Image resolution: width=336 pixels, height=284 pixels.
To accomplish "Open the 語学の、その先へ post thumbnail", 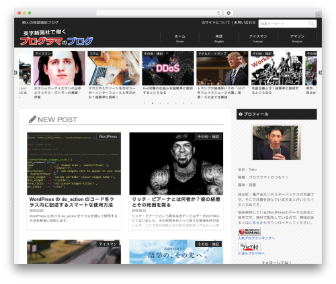I will point(176,252).
